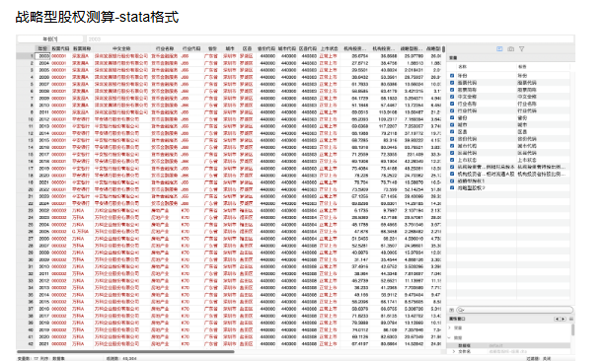Click the snapshots camera icon
The image size is (606, 361).
click(510, 49)
